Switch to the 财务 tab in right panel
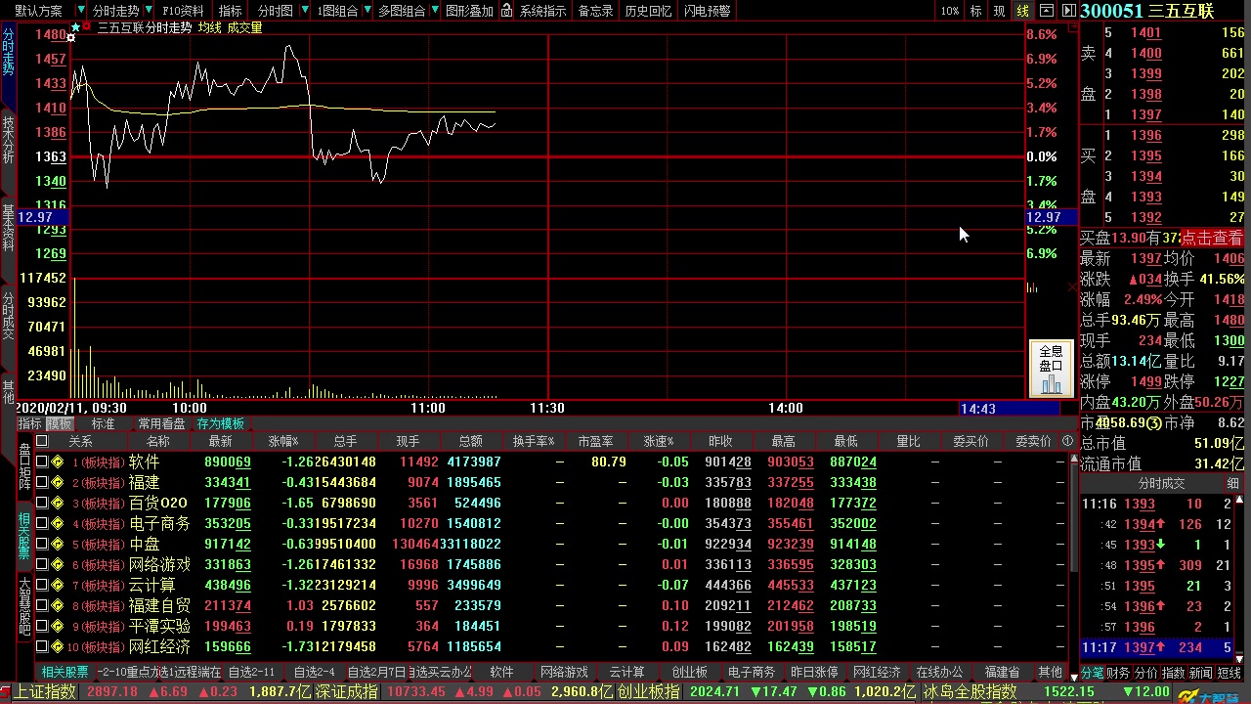 point(1118,673)
